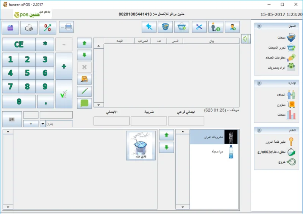
Task: Click the grey X delete line button
Action: click(84, 67)
